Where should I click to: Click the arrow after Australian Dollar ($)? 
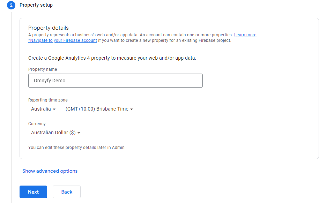(x=79, y=133)
